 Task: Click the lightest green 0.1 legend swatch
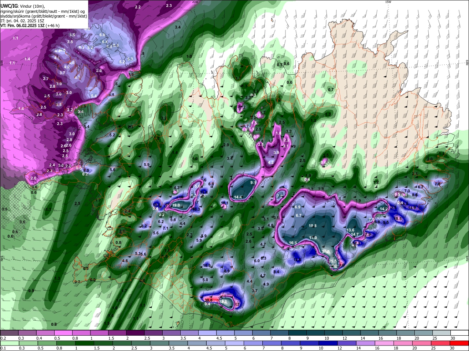click(9, 344)
